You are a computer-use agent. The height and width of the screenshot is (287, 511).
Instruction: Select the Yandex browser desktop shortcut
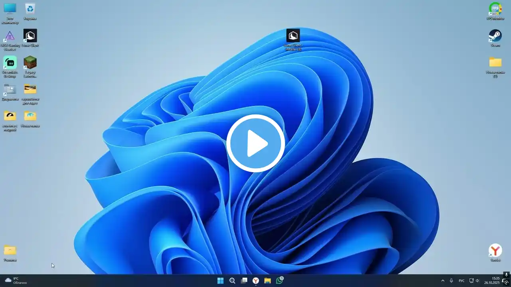pyautogui.click(x=495, y=253)
